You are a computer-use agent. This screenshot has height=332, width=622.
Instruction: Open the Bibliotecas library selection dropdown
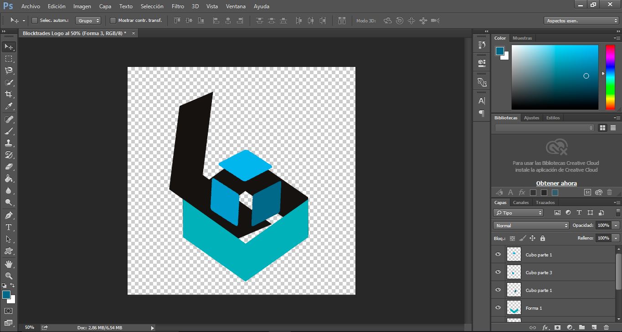coord(545,128)
